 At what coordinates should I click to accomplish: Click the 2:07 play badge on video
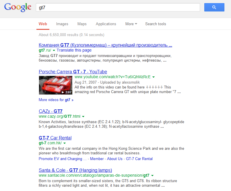tap(67, 92)
